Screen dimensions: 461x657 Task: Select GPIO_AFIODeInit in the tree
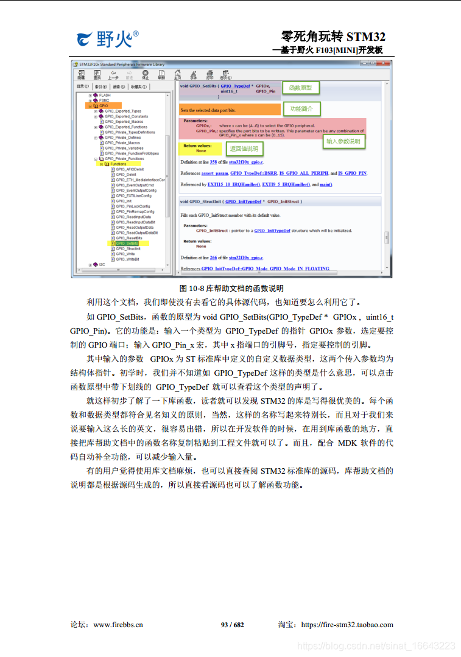point(130,169)
